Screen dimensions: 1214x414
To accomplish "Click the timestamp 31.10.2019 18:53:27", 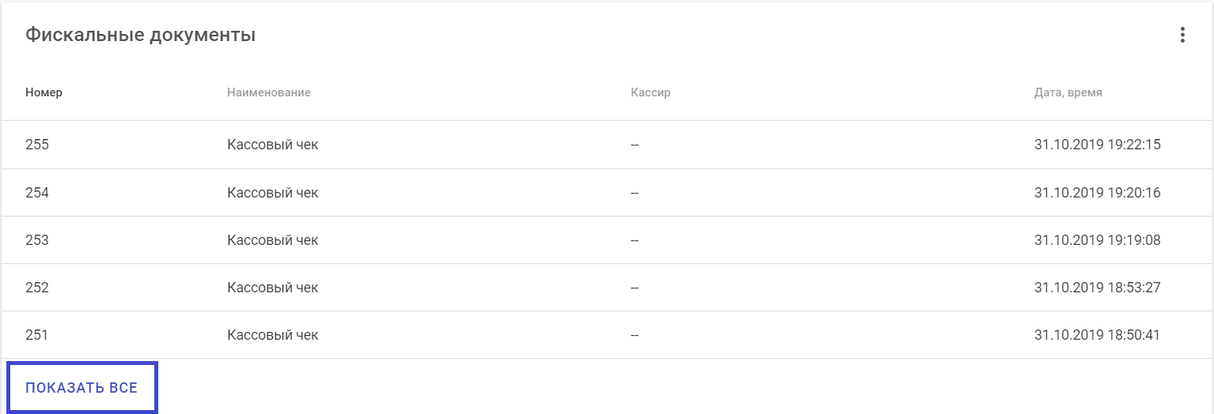I will 1097,288.
